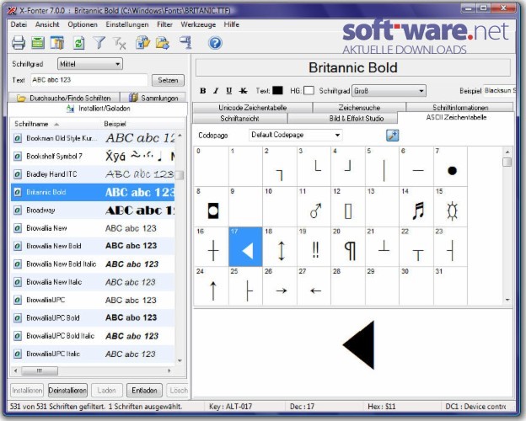Toggle underline formatting in preview
The height and width of the screenshot is (421, 526).
pos(229,91)
